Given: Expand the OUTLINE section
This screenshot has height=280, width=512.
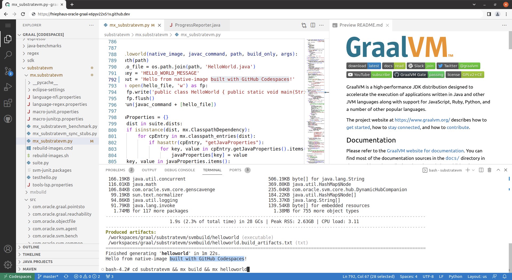Looking at the screenshot, I should point(31,247).
